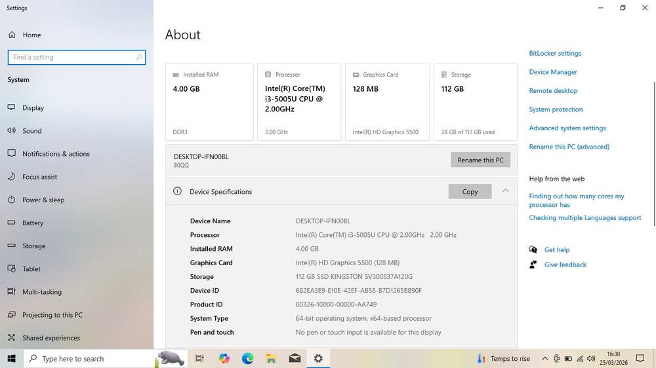
Task: Focus the Find a setting search box
Action: [77, 57]
